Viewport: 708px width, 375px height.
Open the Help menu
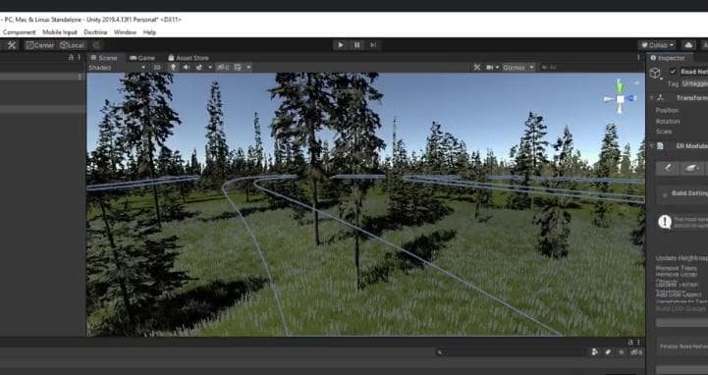149,32
